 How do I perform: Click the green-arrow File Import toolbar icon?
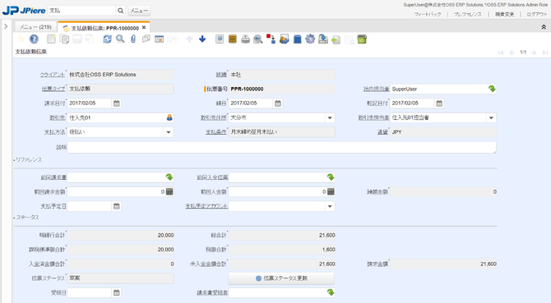pyautogui.click(x=336, y=39)
